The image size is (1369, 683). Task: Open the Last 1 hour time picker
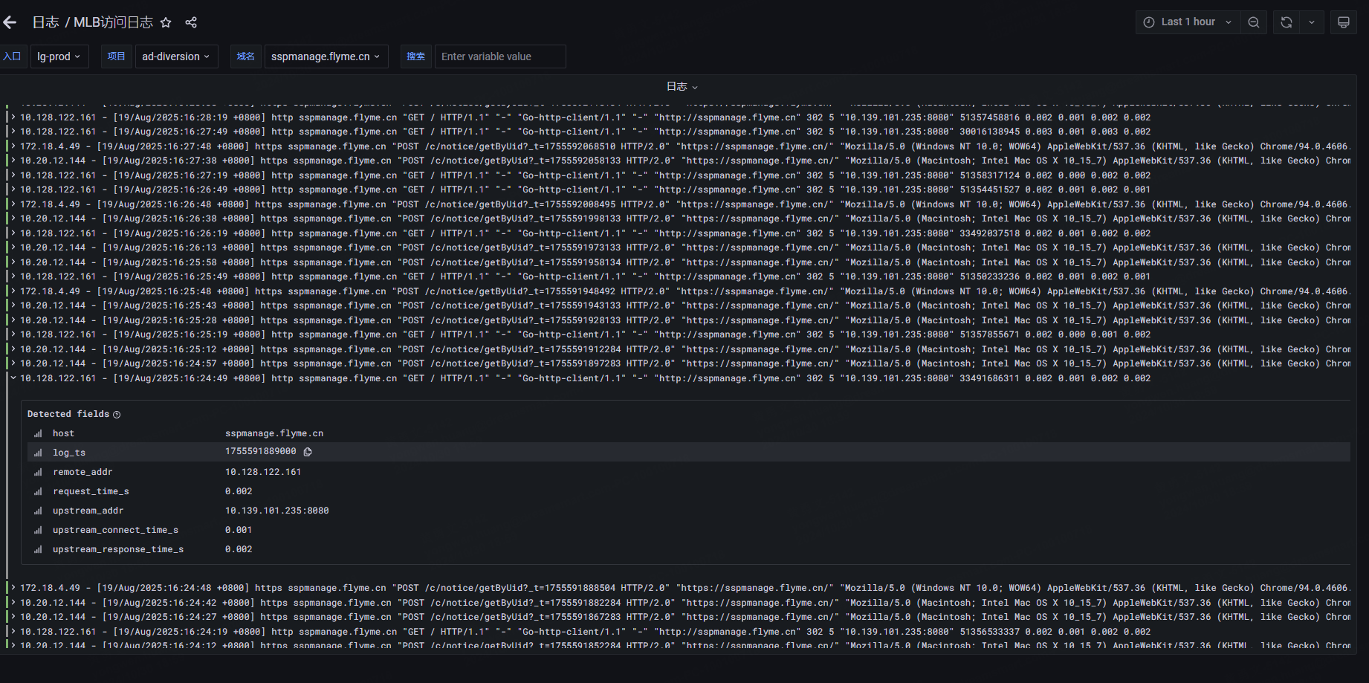[x=1187, y=22]
